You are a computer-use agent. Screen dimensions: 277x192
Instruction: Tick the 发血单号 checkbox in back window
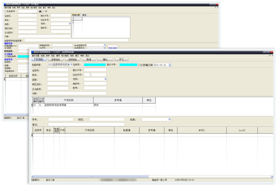pyautogui.click(x=5, y=11)
